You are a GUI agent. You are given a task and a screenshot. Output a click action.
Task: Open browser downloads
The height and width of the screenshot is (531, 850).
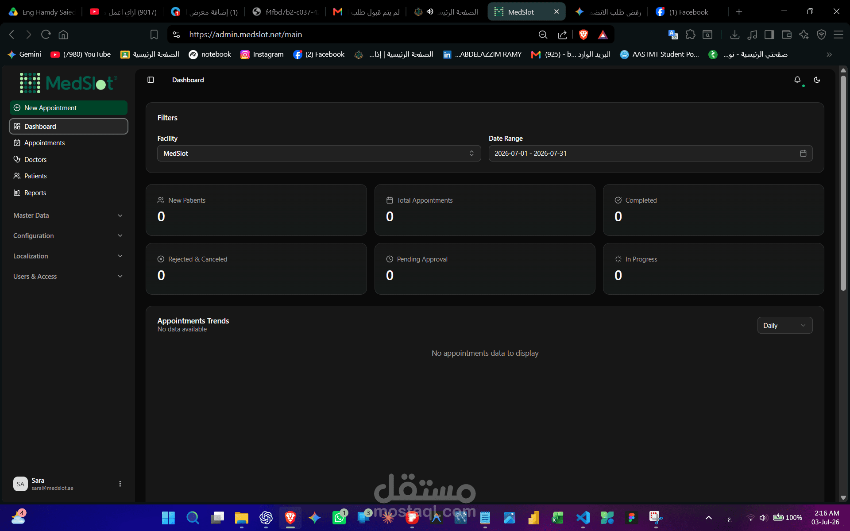pos(734,35)
